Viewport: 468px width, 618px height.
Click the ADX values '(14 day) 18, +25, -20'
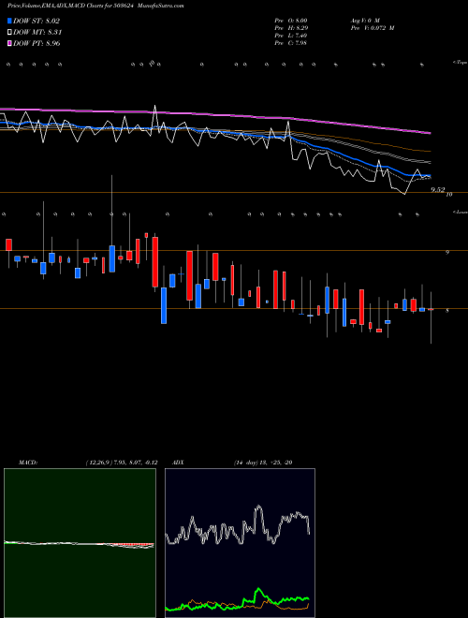coord(263,463)
